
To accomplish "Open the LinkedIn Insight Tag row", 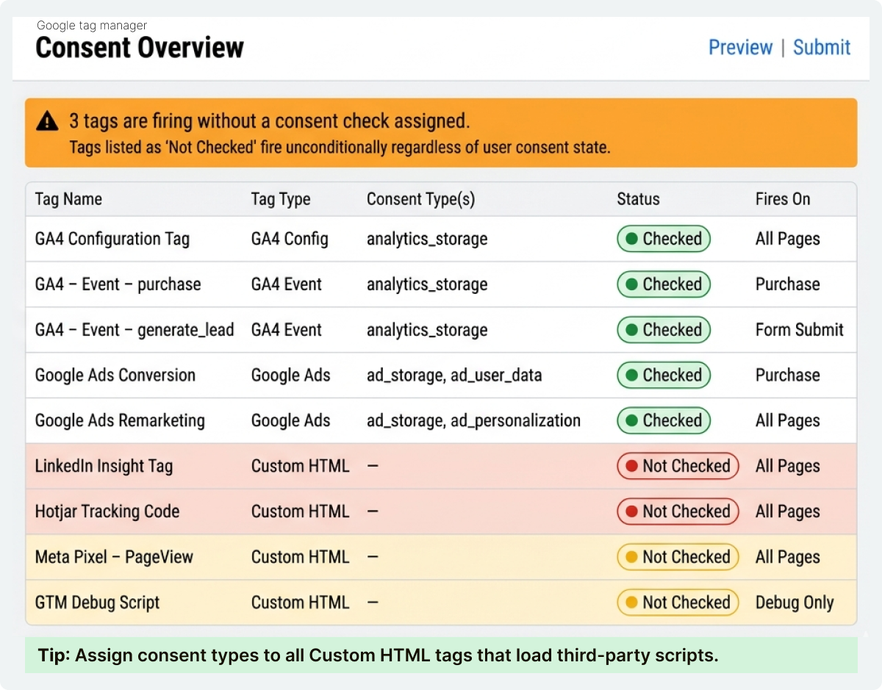I will point(441,466).
